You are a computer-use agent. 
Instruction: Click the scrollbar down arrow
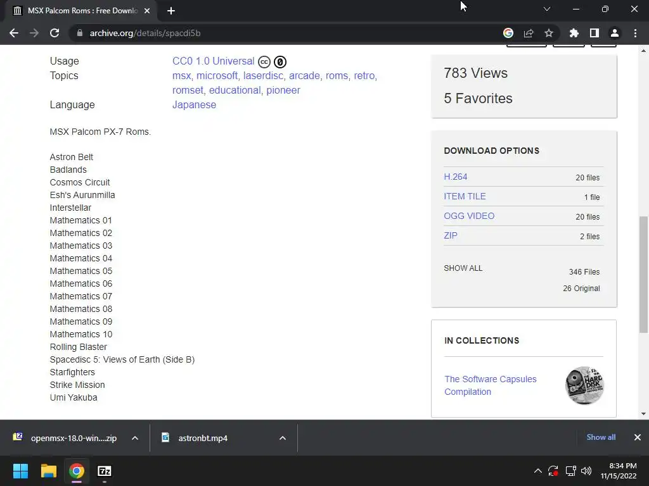(x=643, y=413)
